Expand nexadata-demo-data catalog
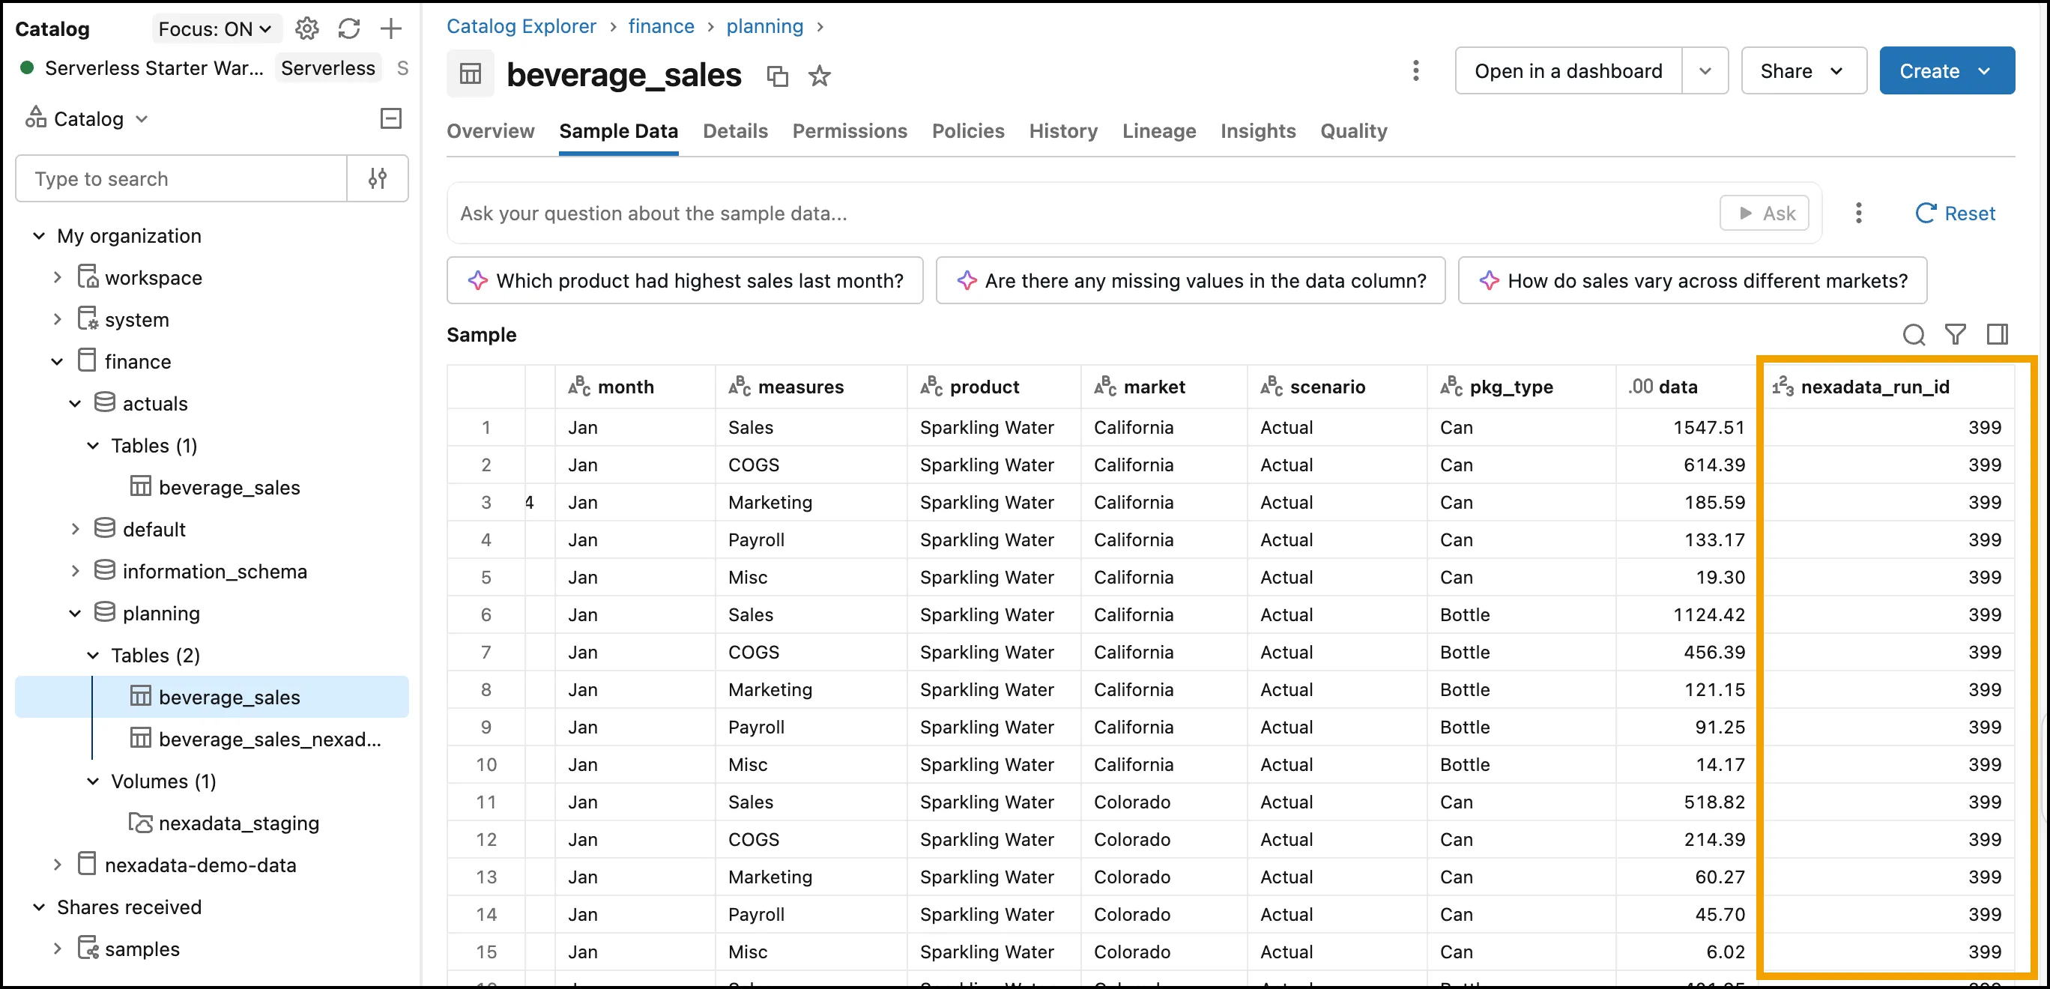The height and width of the screenshot is (989, 2050). point(57,864)
